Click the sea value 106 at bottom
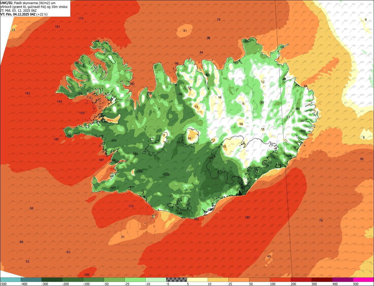 (87, 275)
